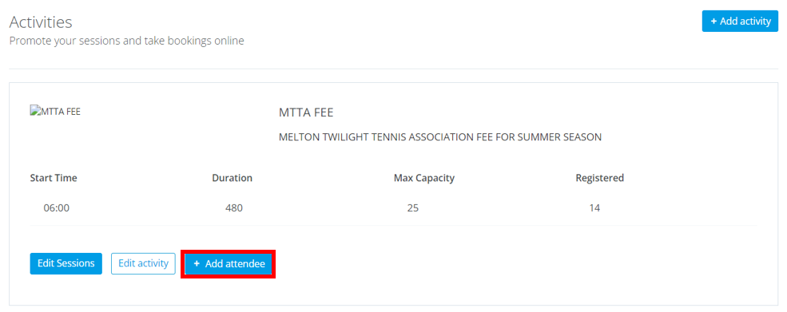
Task: Click the broken image icon beside MTTA FEE
Action: tap(34, 111)
